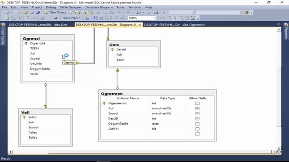Toggle Allow Nulls for OgretmenId
This screenshot has width=289, height=162.
click(197, 103)
